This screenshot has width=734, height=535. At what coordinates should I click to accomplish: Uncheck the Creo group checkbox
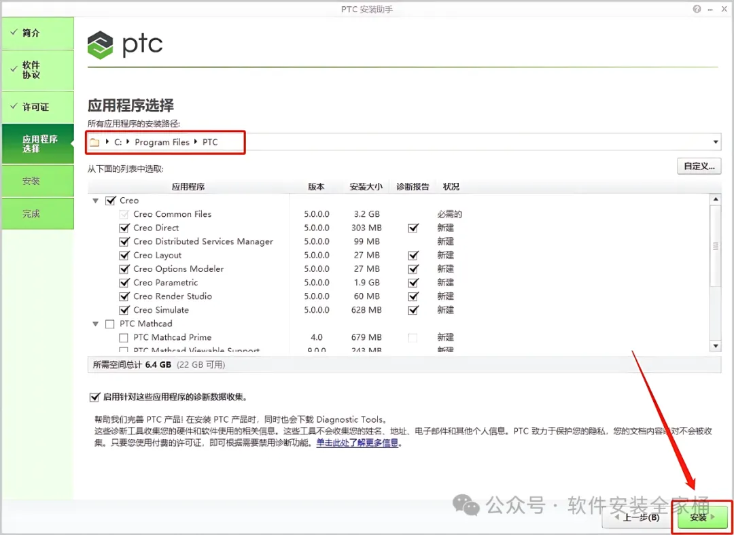[111, 201]
